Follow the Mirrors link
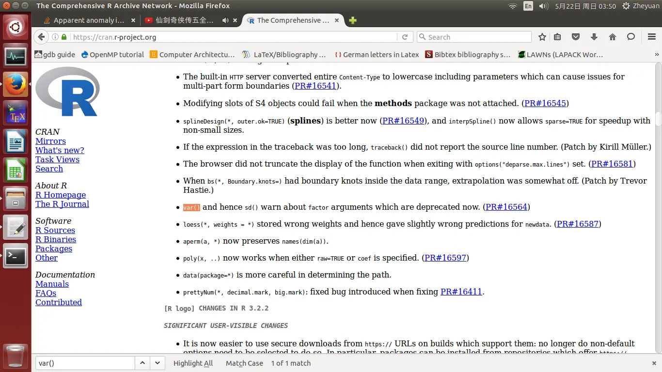Viewport: 662px width, 372px height. click(50, 141)
